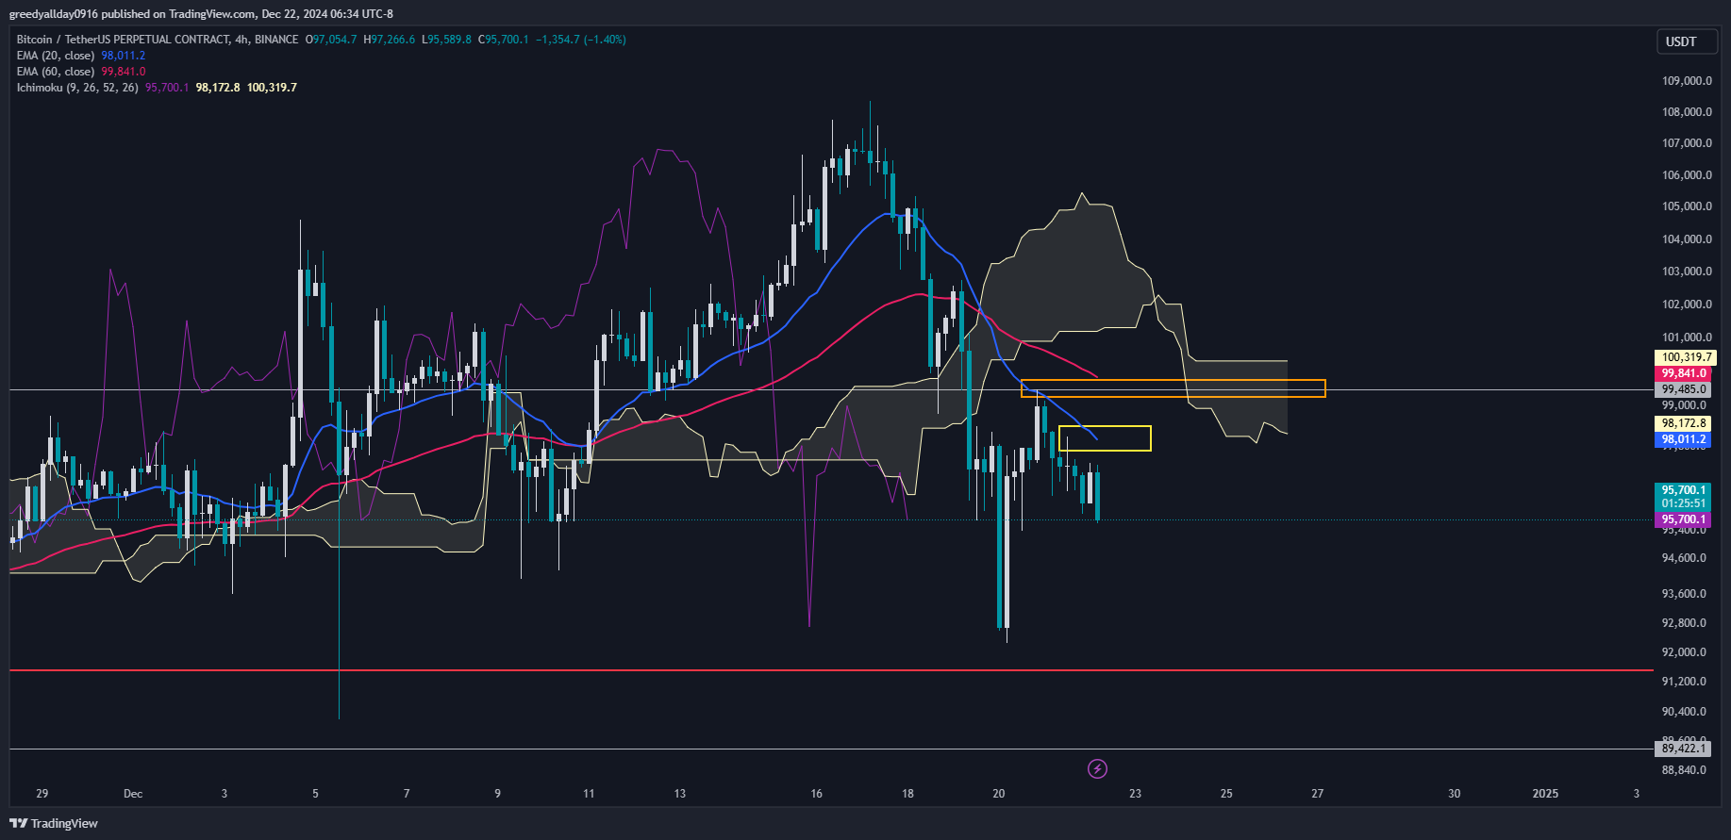The width and height of the screenshot is (1731, 840).
Task: Select the EMA (20, close) indicator legend
Action: click(56, 56)
